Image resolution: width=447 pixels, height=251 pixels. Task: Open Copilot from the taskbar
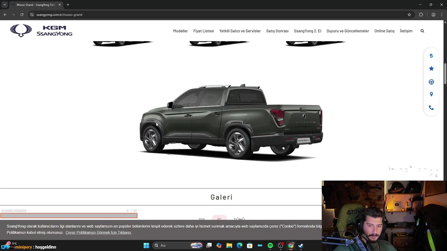tap(219, 245)
